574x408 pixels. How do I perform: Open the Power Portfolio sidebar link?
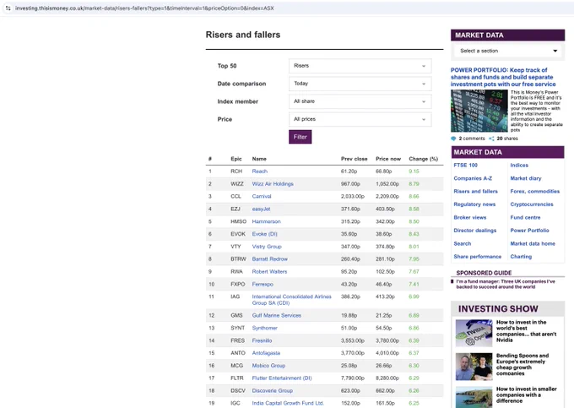[x=530, y=231]
